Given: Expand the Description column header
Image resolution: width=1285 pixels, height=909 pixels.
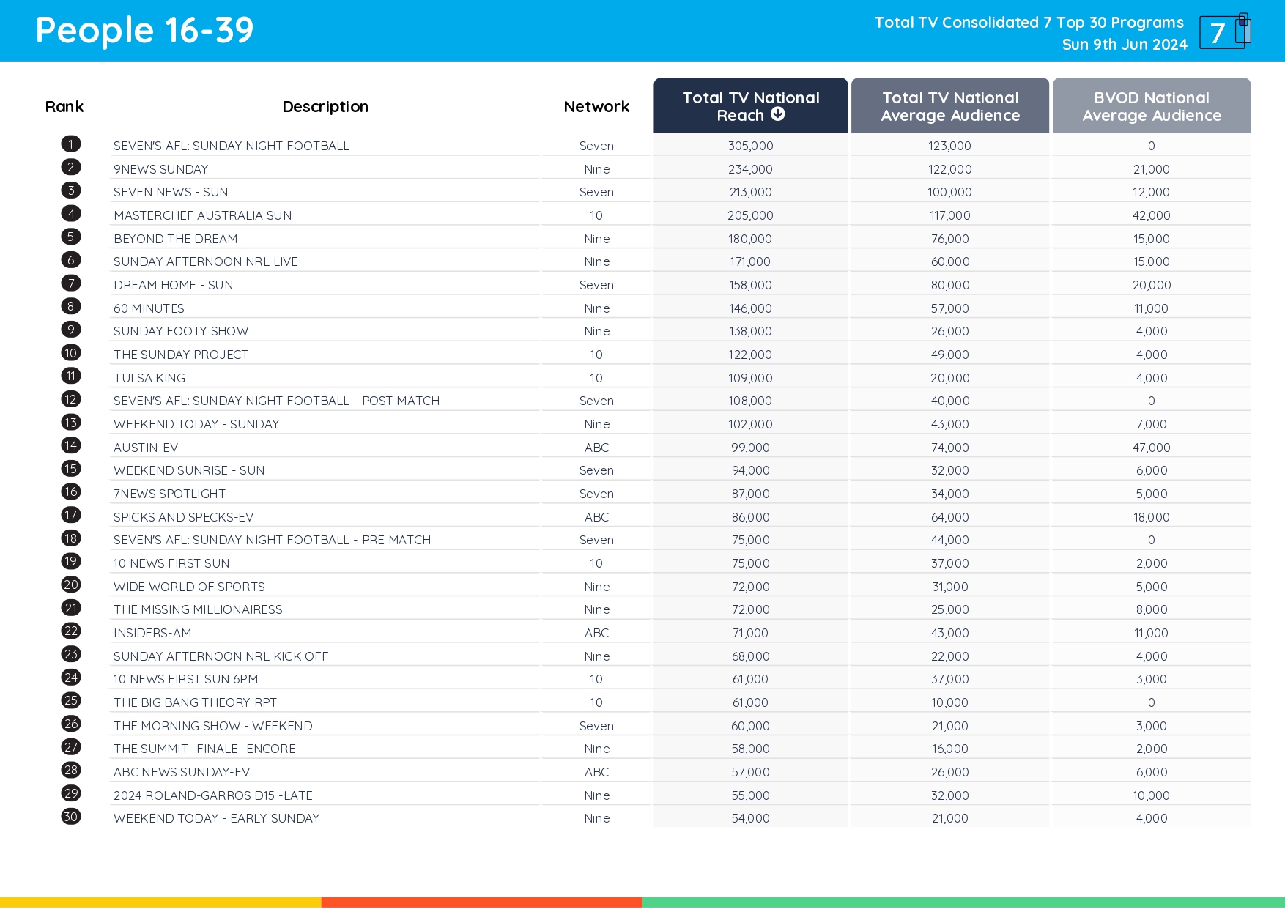Looking at the screenshot, I should click(x=325, y=106).
